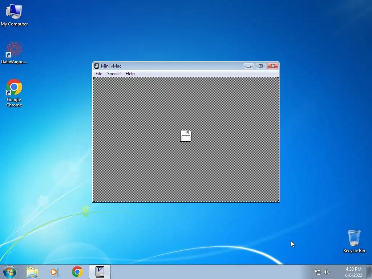
Task: Click the Mini vMac title bar app icon
Action: pos(97,66)
